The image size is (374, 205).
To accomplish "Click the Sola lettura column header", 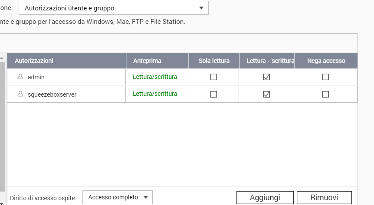I will [x=214, y=61].
